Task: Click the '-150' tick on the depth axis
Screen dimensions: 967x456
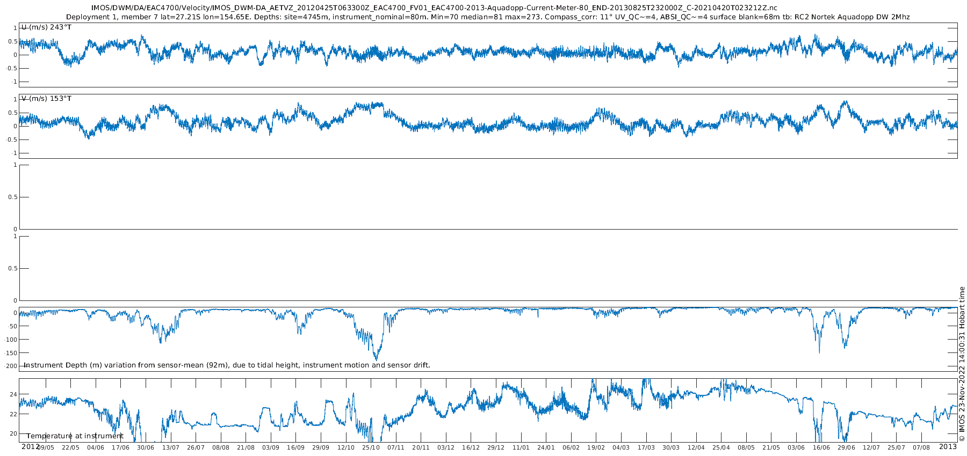Action: point(11,353)
